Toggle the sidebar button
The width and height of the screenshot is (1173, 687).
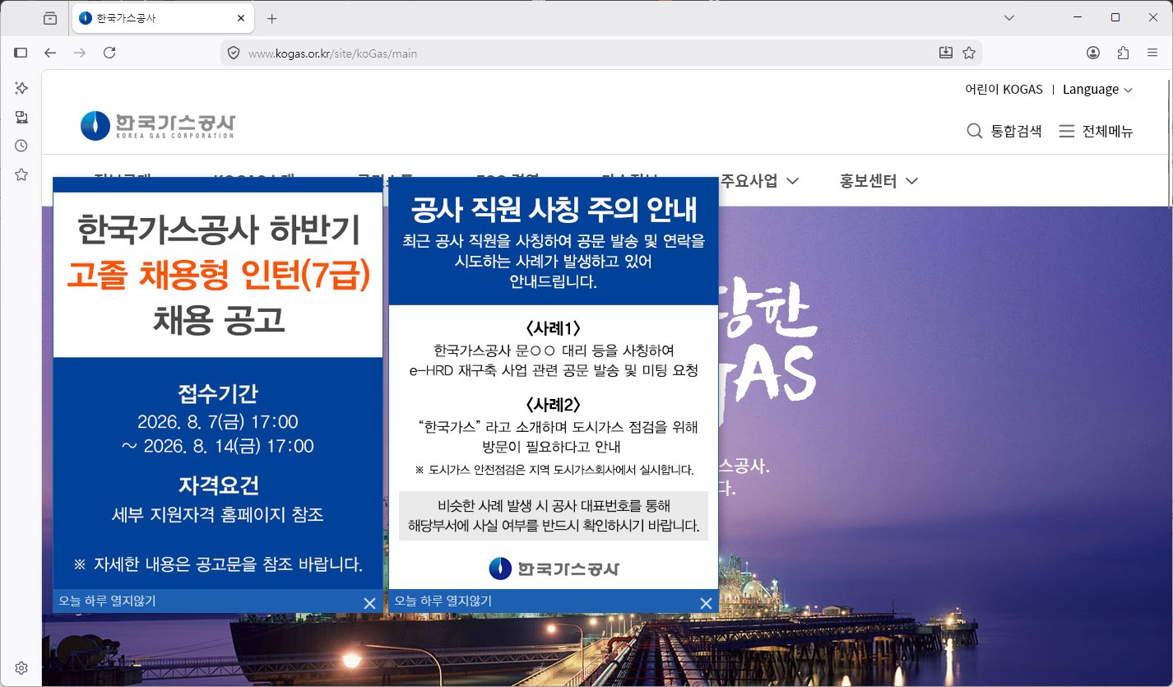[21, 53]
